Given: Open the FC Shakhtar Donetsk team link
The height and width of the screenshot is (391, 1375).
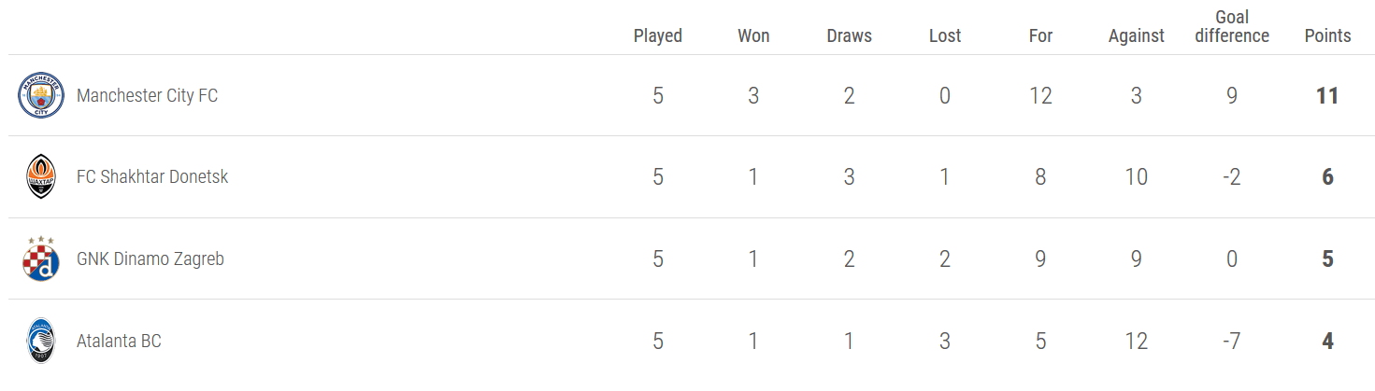Looking at the screenshot, I should point(152,177).
